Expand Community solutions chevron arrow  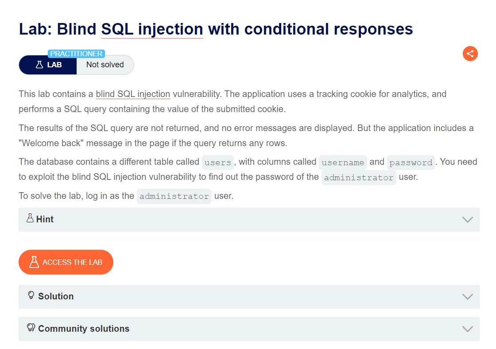(x=467, y=329)
